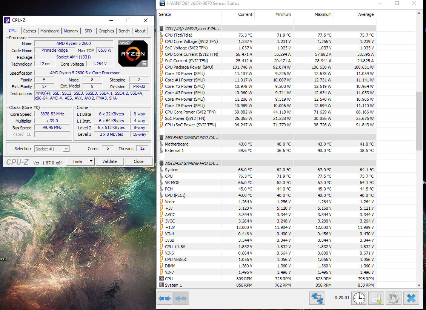Click the Minimum column header in HWiNFO

tap(274, 14)
